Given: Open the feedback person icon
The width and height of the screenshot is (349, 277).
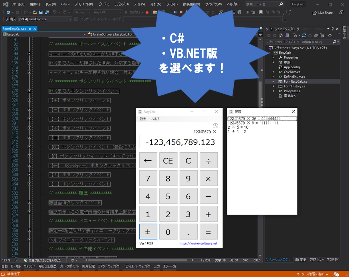Looking at the screenshot, I should coord(341,13).
